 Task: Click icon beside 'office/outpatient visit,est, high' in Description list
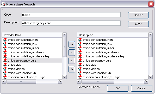coord(80,77)
